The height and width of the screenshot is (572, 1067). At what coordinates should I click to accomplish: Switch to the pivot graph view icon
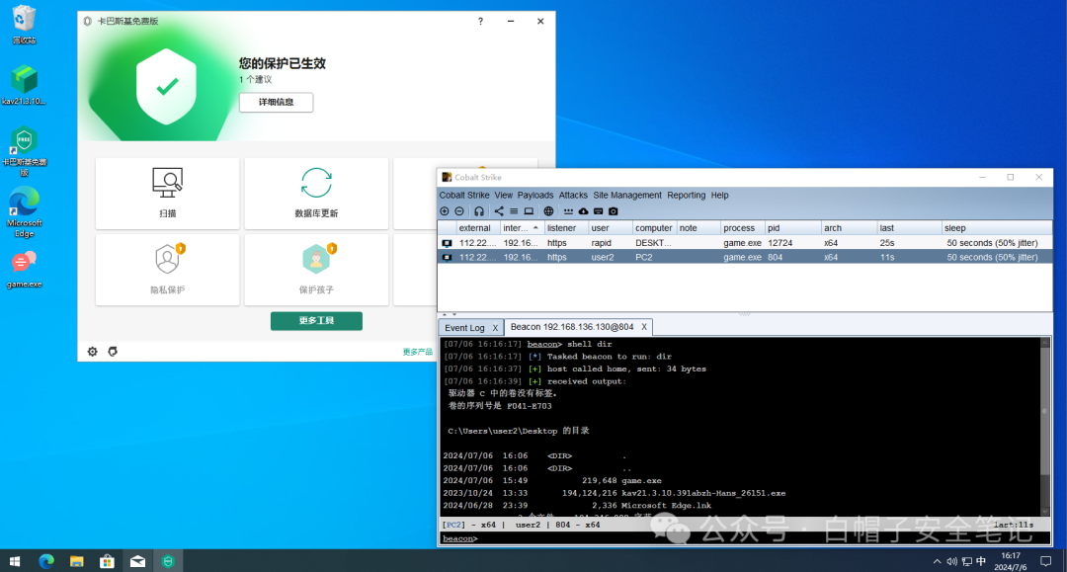pyautogui.click(x=499, y=211)
